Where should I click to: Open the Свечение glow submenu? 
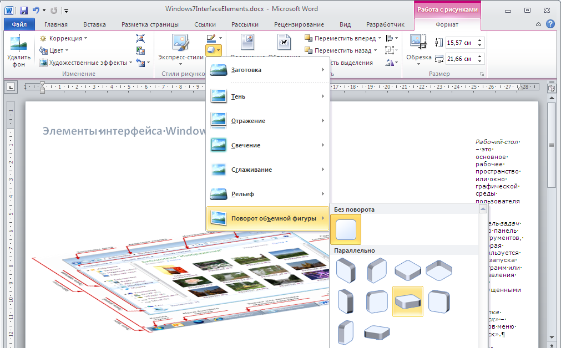coord(267,145)
